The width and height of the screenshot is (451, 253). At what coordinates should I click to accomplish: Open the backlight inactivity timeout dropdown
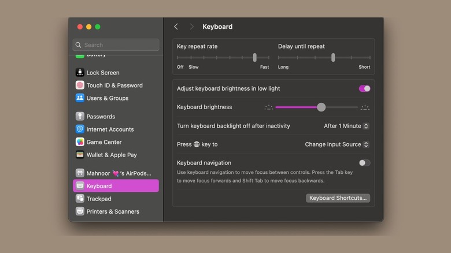point(346,126)
